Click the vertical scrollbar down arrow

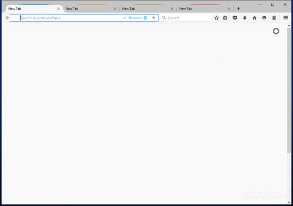coord(289,202)
